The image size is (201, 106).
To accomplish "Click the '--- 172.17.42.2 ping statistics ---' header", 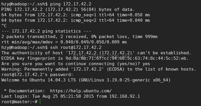I will pyautogui.click(x=46, y=31).
